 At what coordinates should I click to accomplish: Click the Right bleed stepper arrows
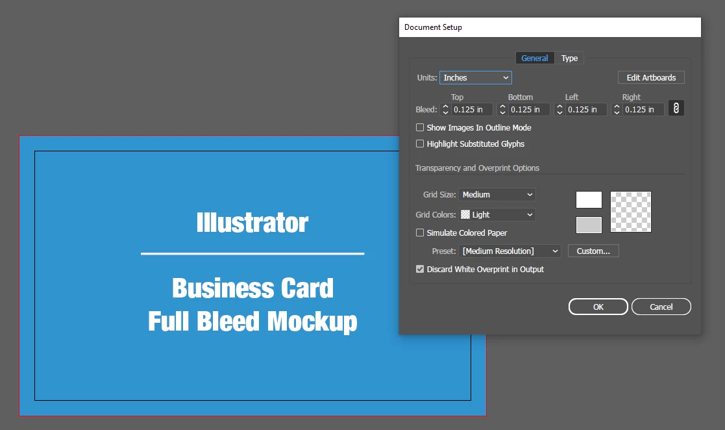point(617,109)
